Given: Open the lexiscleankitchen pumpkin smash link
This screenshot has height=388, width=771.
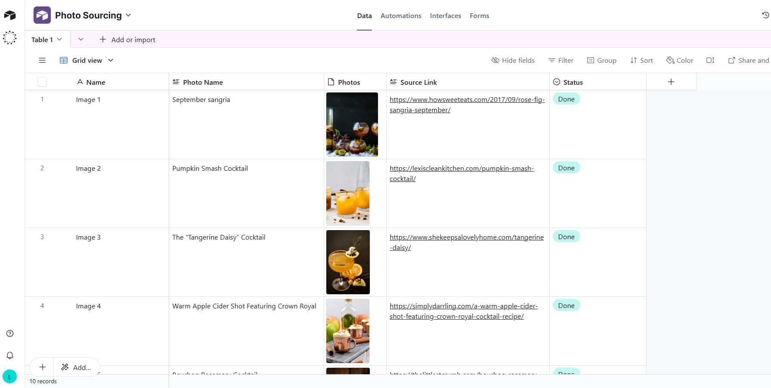Looking at the screenshot, I should [x=462, y=173].
